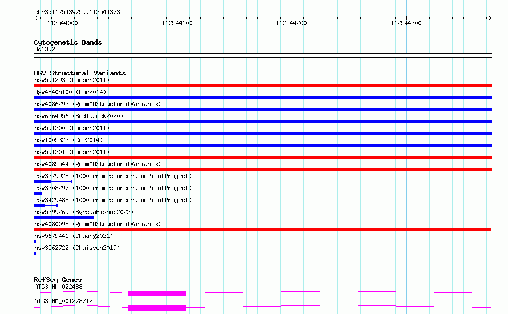Select the tiny nsv5679441 blue marker

[35, 241]
